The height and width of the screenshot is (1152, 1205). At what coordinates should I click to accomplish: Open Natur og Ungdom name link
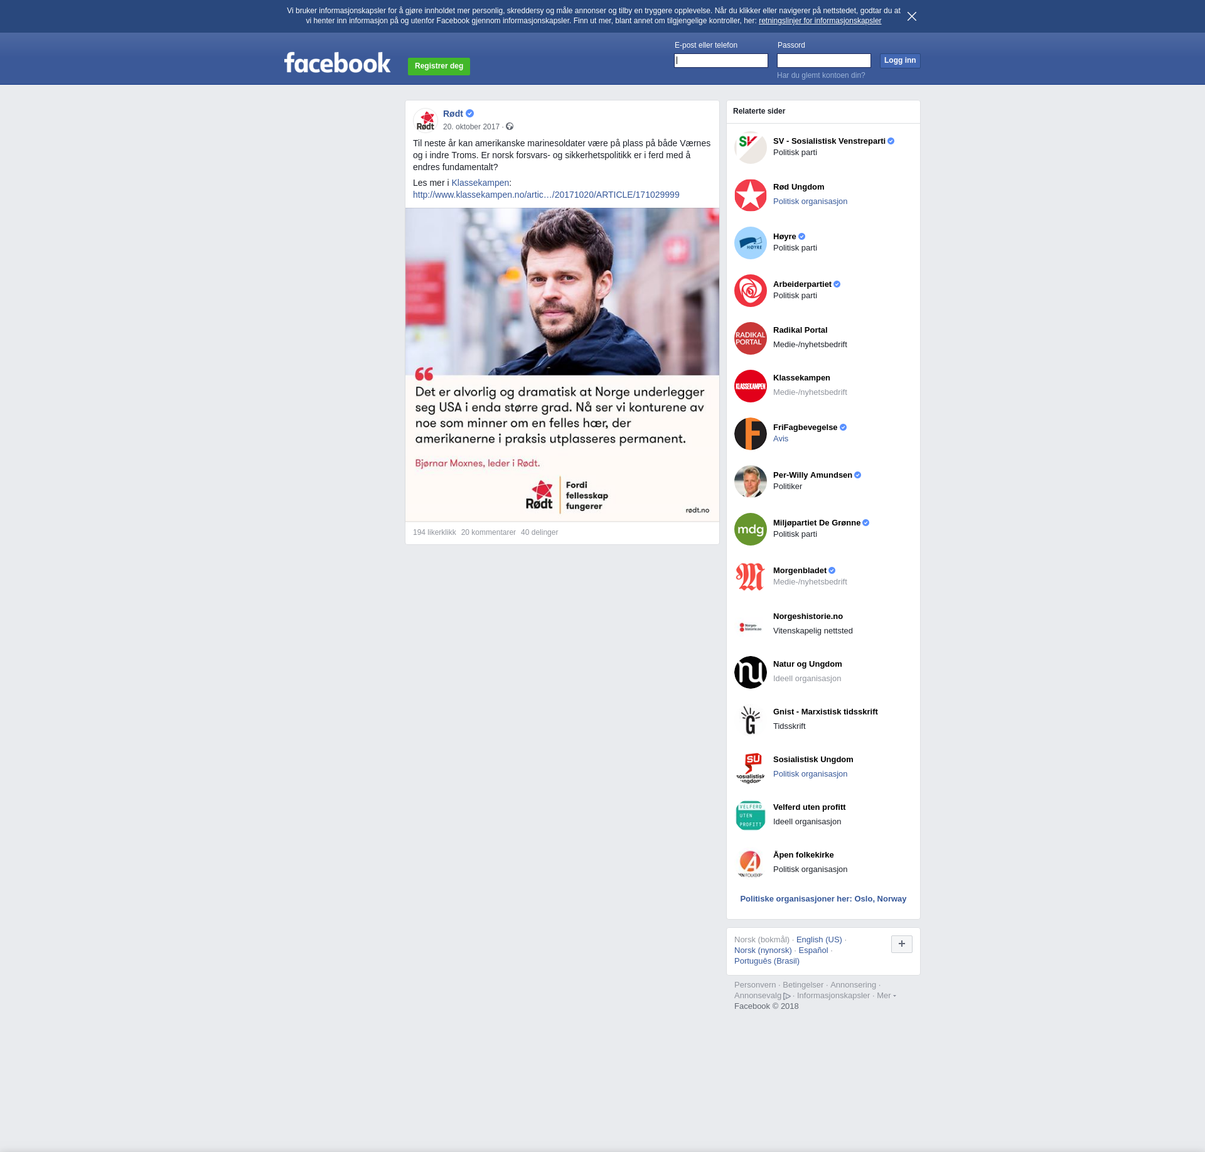[x=808, y=664]
